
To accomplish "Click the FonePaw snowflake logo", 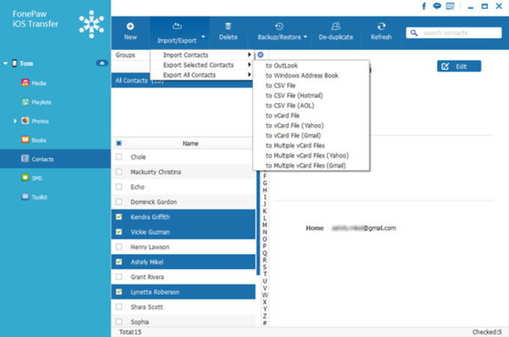I will point(91,24).
